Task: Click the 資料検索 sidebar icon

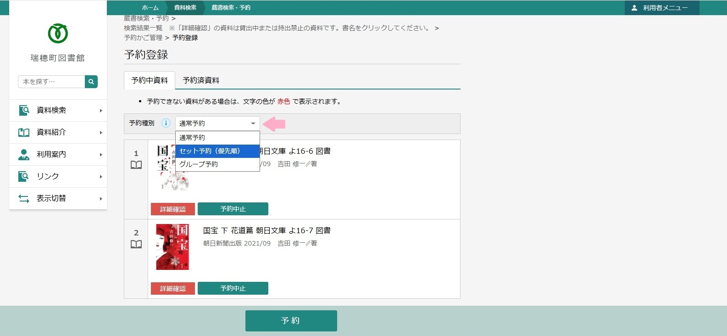Action: (24, 110)
